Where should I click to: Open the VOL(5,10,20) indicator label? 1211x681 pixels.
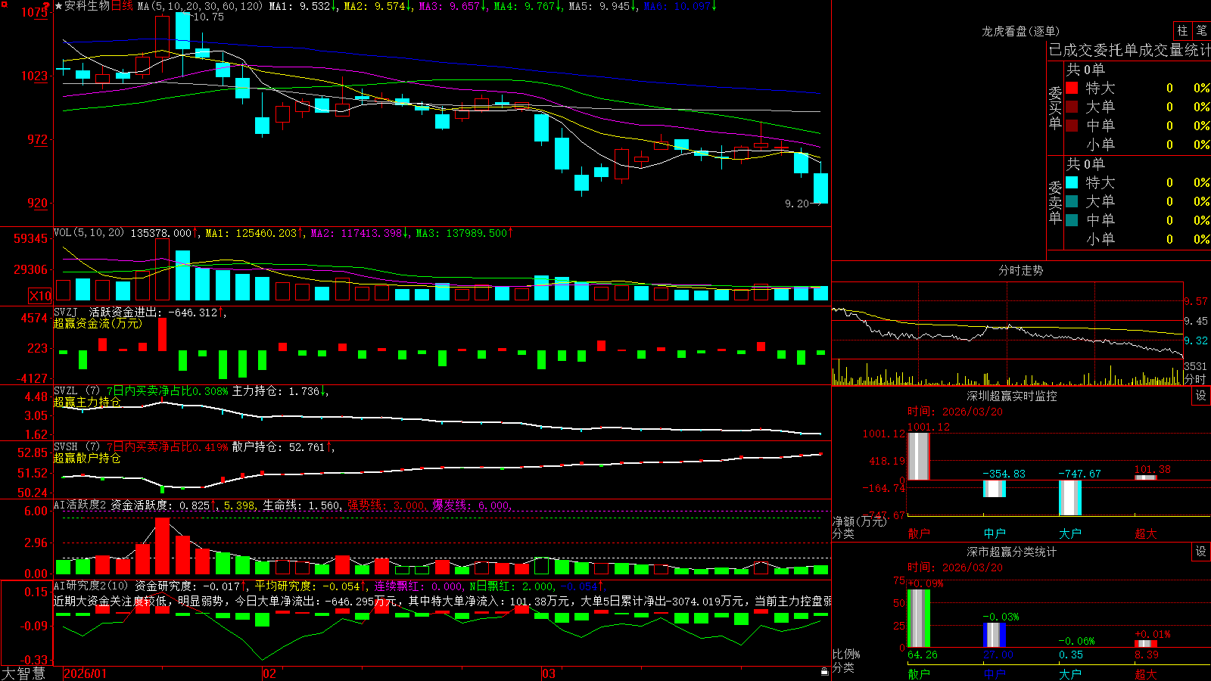coord(89,233)
